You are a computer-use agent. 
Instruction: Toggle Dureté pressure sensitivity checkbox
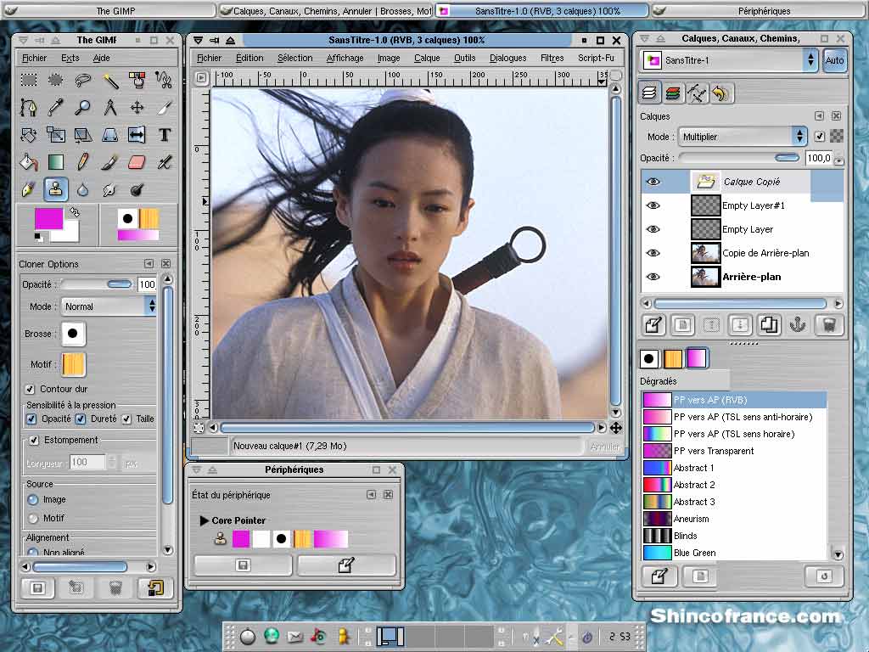tap(81, 419)
